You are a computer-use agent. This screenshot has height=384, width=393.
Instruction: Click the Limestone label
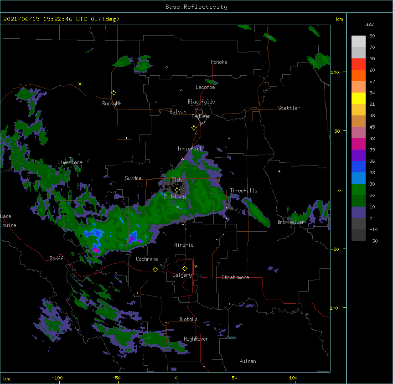click(70, 162)
